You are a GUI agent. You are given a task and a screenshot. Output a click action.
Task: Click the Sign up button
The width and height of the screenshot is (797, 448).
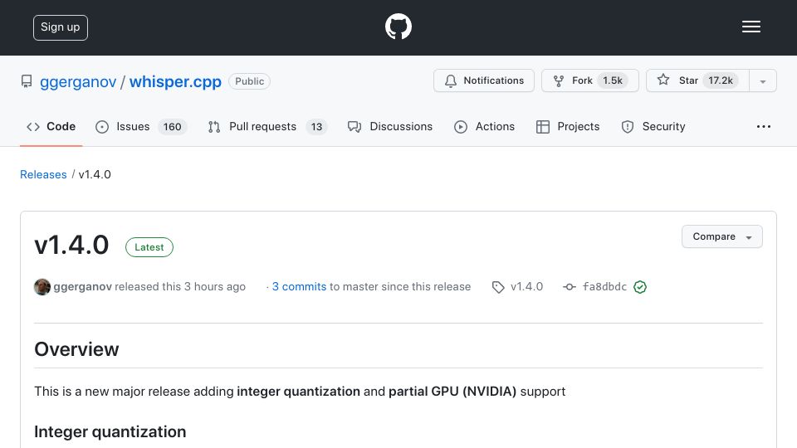(x=61, y=27)
